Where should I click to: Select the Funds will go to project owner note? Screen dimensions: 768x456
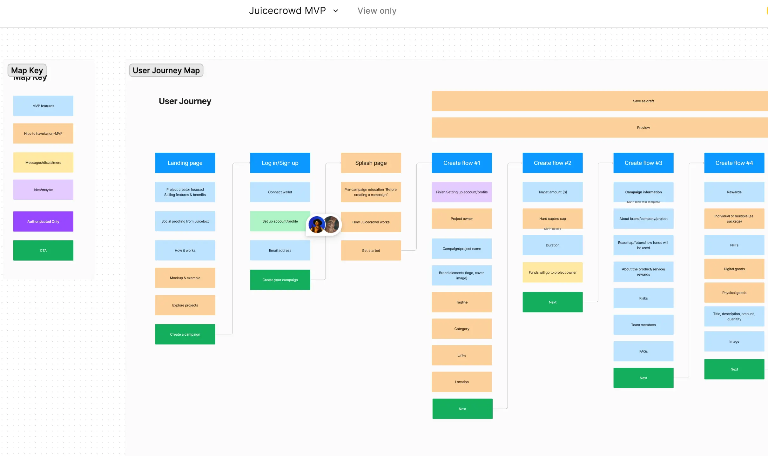(552, 272)
